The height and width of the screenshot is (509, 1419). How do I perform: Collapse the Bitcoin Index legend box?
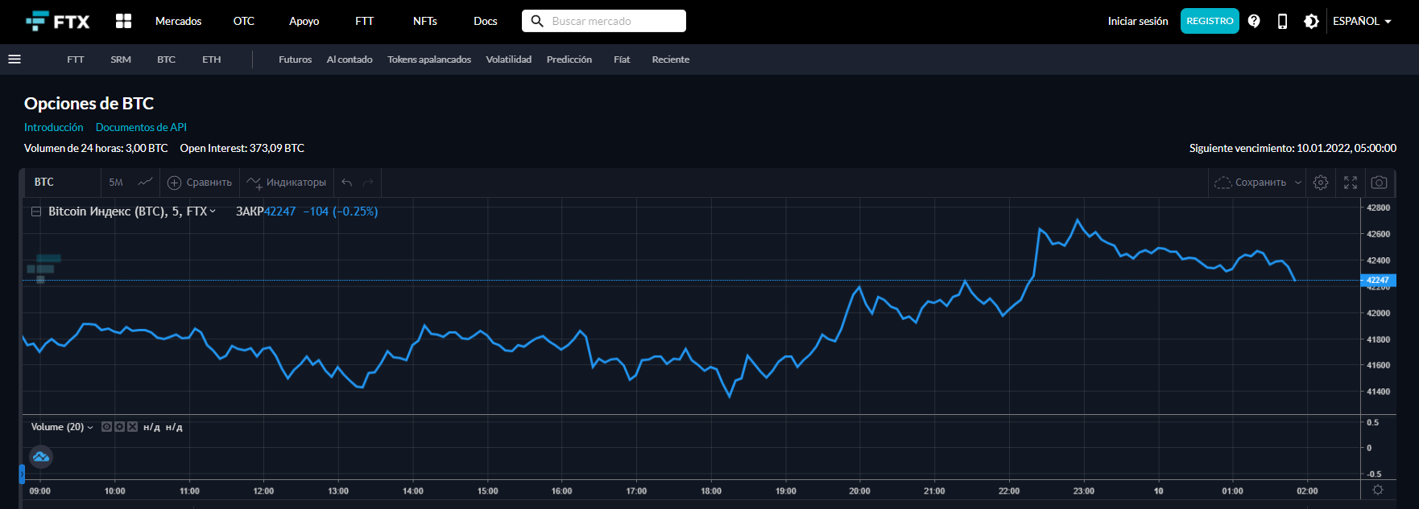[35, 211]
